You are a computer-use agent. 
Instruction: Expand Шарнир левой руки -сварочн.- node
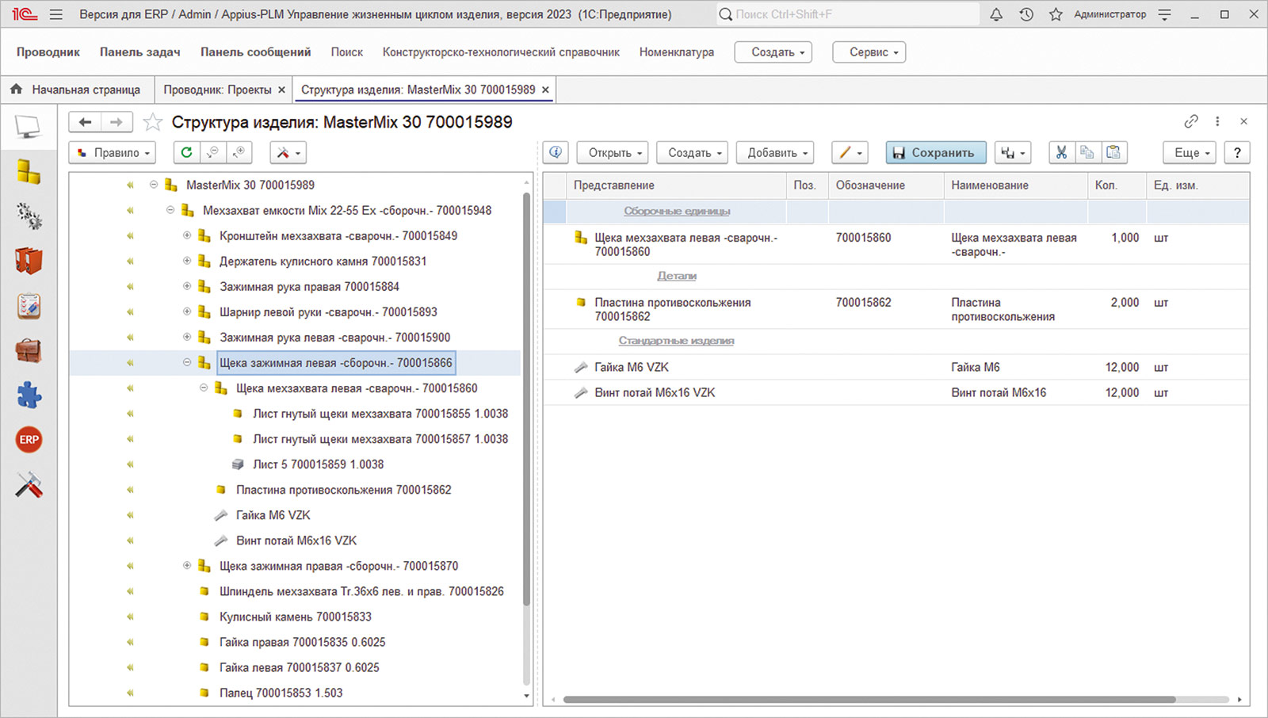pos(187,311)
